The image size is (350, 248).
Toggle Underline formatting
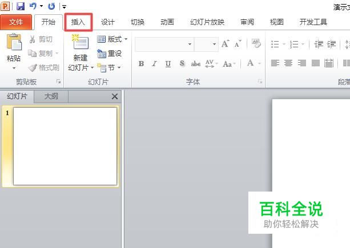click(168, 64)
